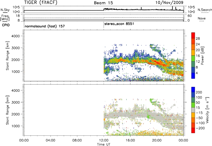Click the red high-power band near 20:00

[157, 62]
